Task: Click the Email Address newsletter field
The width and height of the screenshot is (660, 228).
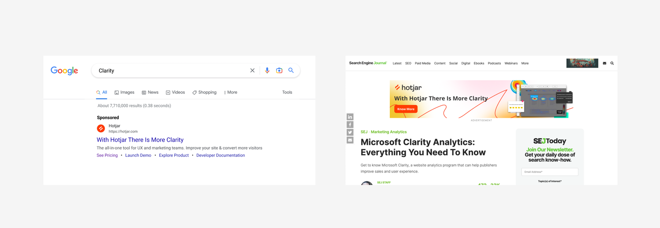Action: click(550, 172)
